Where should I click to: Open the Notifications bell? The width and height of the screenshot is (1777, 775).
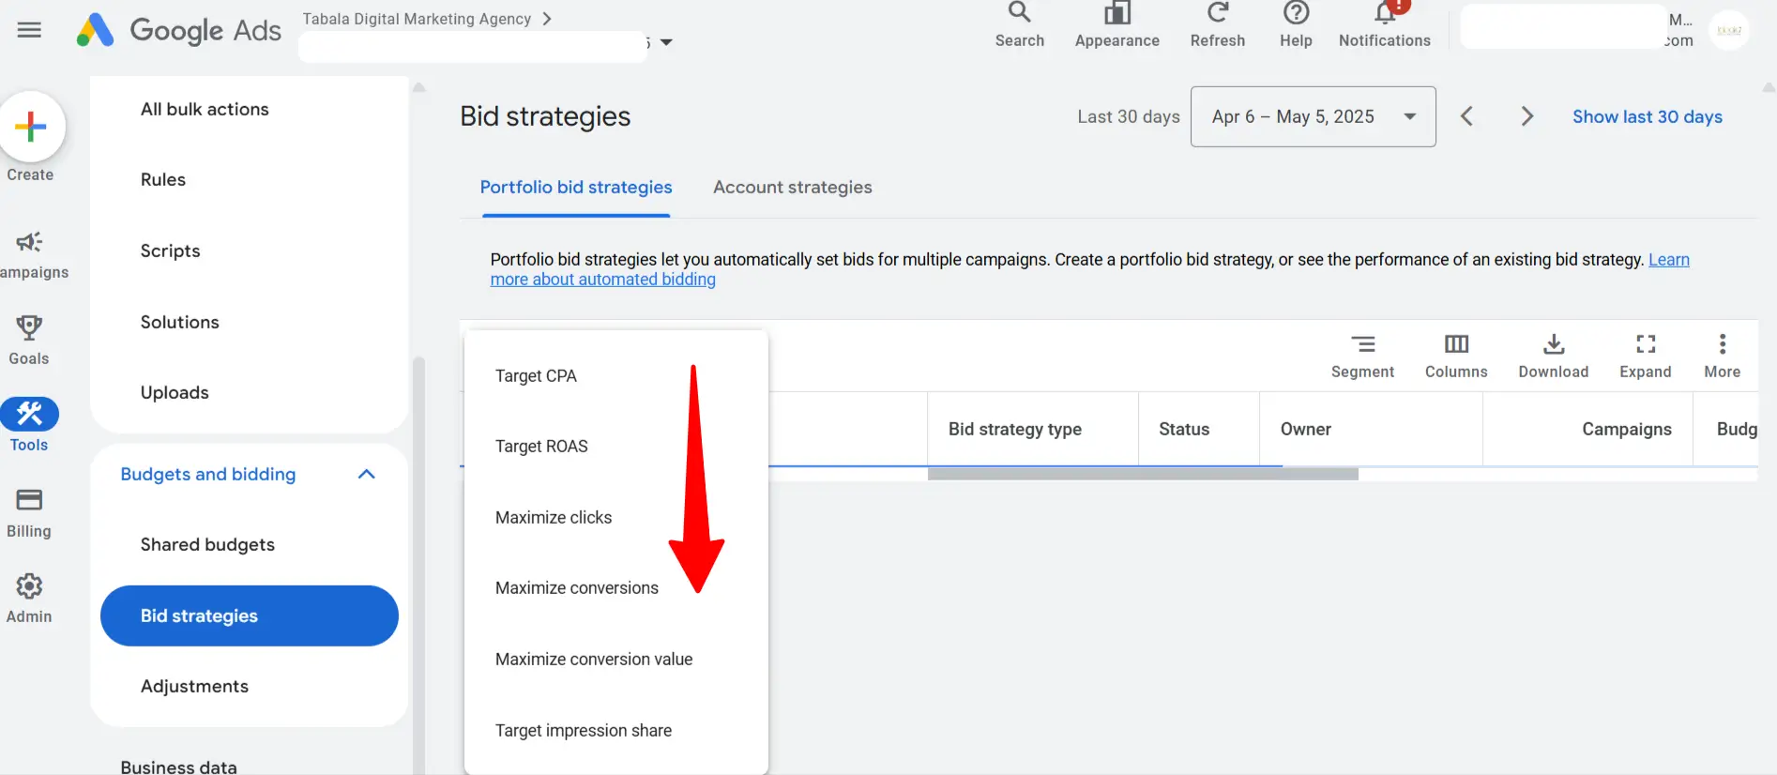(x=1385, y=25)
